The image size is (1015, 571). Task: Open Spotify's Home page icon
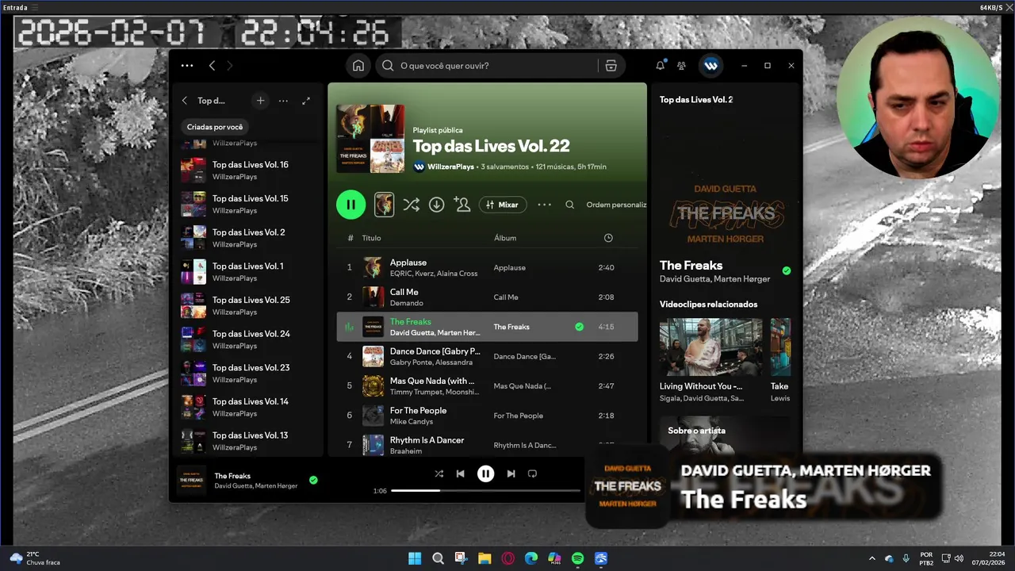pos(358,66)
